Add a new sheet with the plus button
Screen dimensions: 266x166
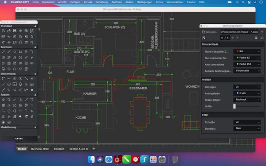pyautogui.click(x=94, y=149)
